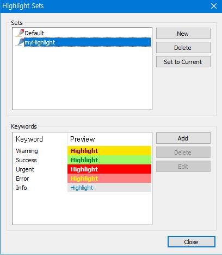Delete the selected highlight set

point(183,48)
